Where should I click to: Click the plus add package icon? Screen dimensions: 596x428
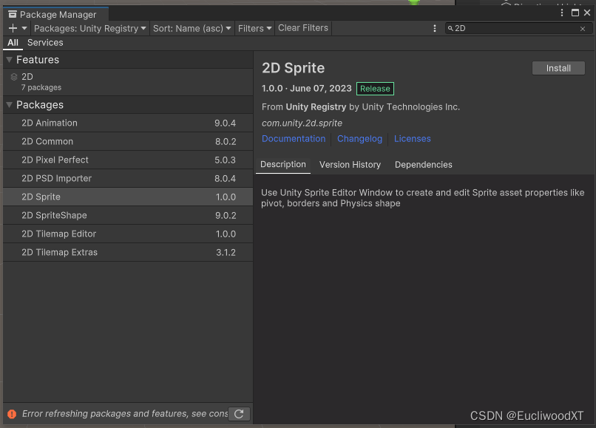coord(13,28)
